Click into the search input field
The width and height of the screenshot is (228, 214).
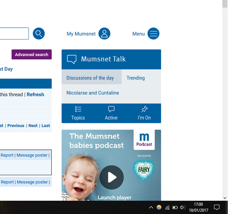14,33
